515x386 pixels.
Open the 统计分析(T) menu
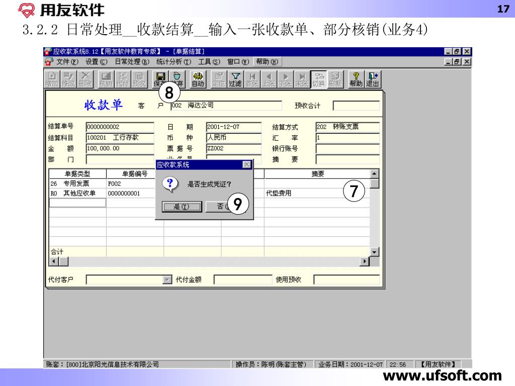174,62
